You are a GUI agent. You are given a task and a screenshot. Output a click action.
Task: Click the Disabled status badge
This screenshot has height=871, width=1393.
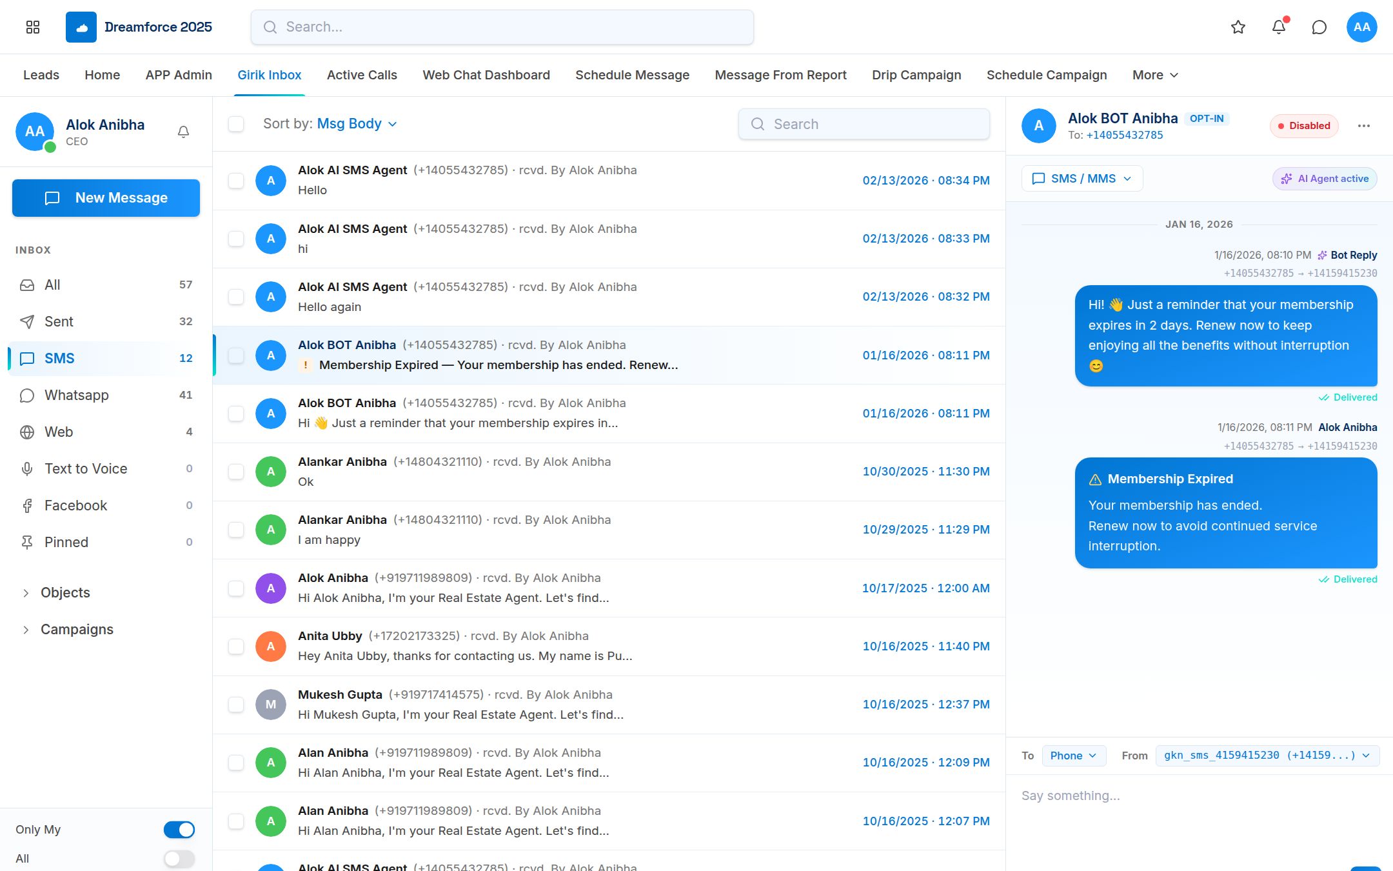tap(1304, 126)
